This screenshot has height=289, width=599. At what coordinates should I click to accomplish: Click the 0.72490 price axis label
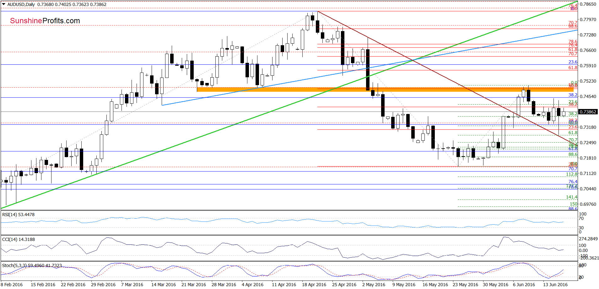(x=588, y=143)
